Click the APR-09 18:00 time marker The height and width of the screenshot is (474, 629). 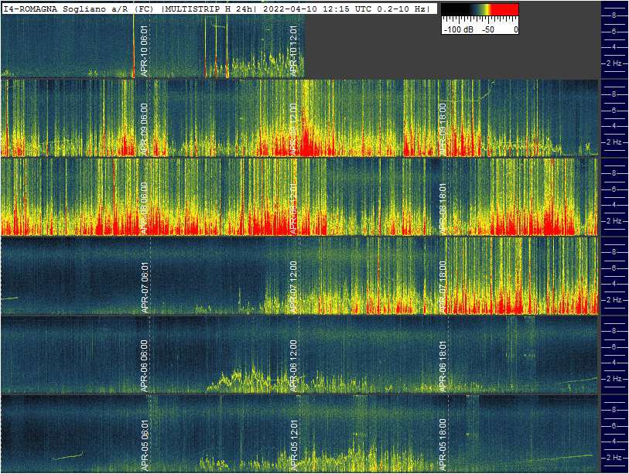pos(443,128)
